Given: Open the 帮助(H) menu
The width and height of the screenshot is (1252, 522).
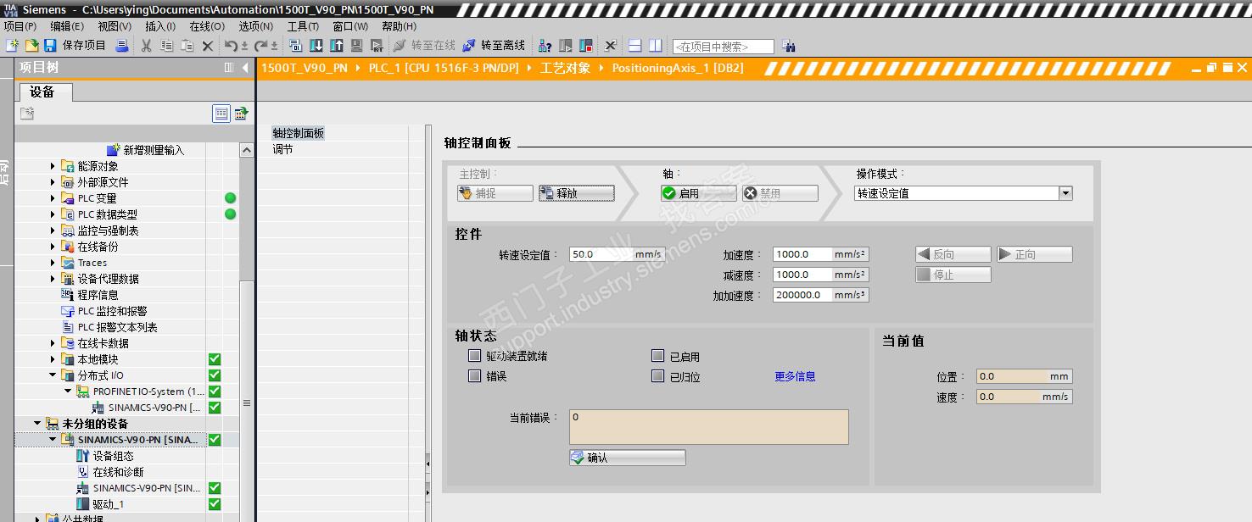Looking at the screenshot, I should [x=399, y=26].
